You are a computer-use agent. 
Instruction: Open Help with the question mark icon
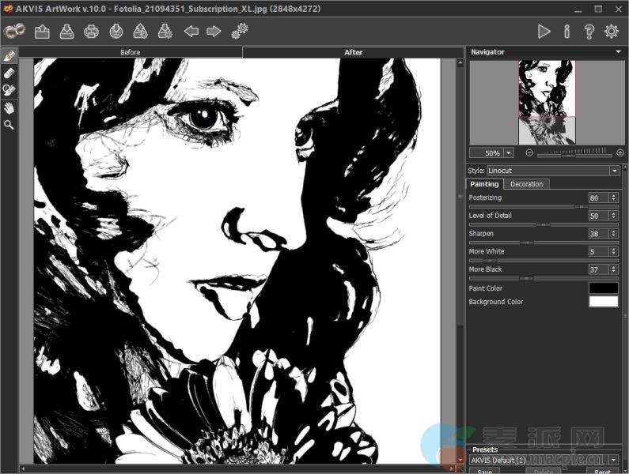pyautogui.click(x=589, y=32)
